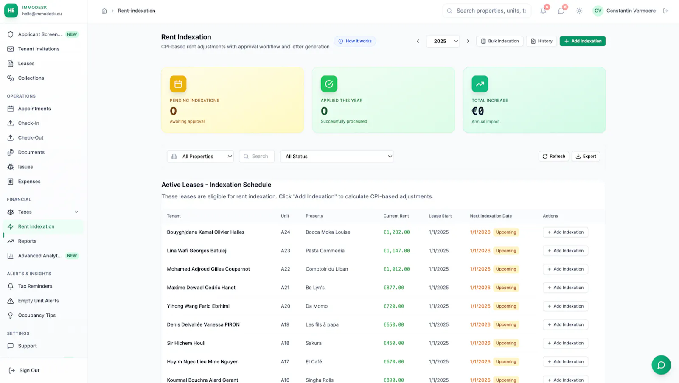The image size is (679, 383).
Task: Add indexation for Yihong Wang Farid Ebrhimi
Action: pyautogui.click(x=565, y=306)
